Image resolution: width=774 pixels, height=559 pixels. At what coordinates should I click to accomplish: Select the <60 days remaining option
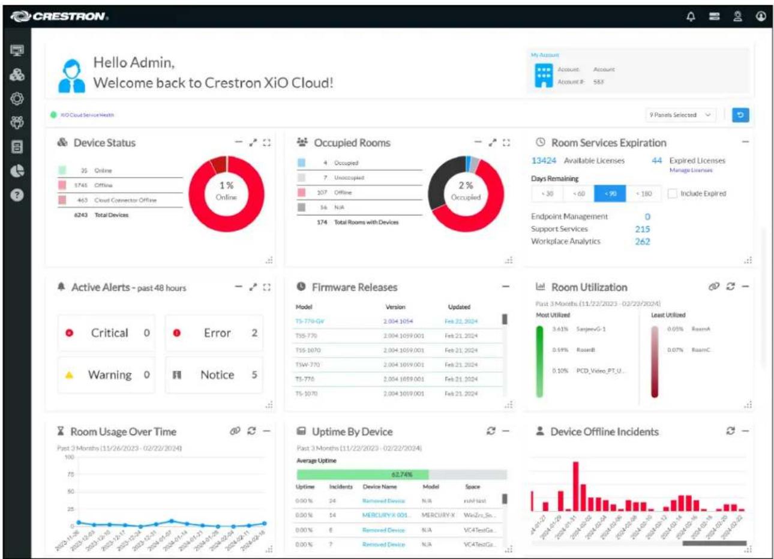[578, 194]
